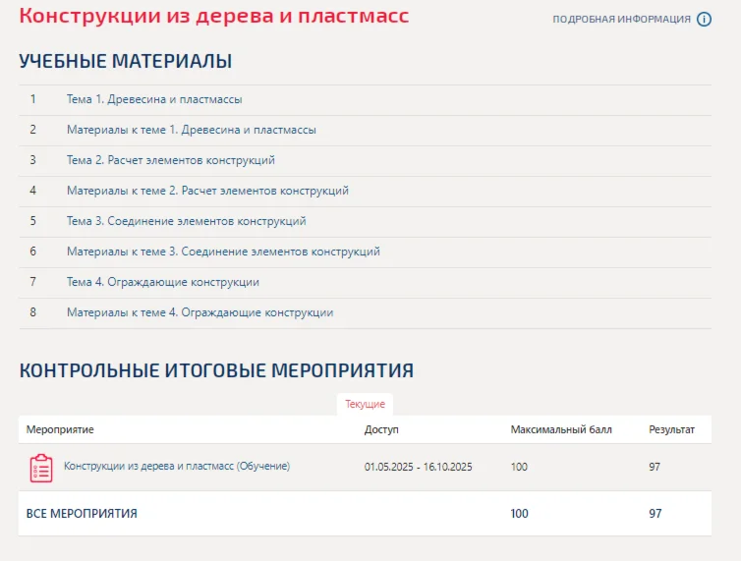The image size is (741, 561).
Task: Open Конструкции из дерева и пластмасс (Обучение) link
Action: point(177,466)
